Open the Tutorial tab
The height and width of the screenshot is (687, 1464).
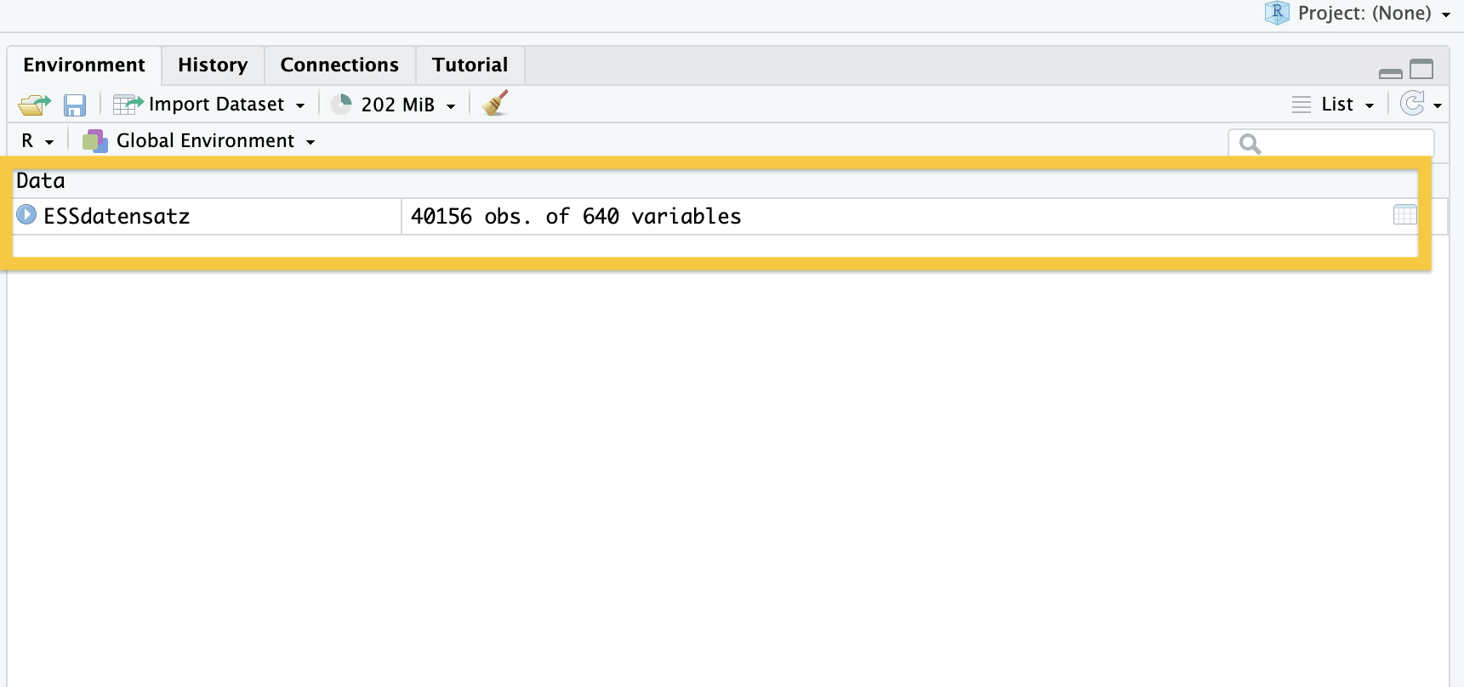[470, 65]
